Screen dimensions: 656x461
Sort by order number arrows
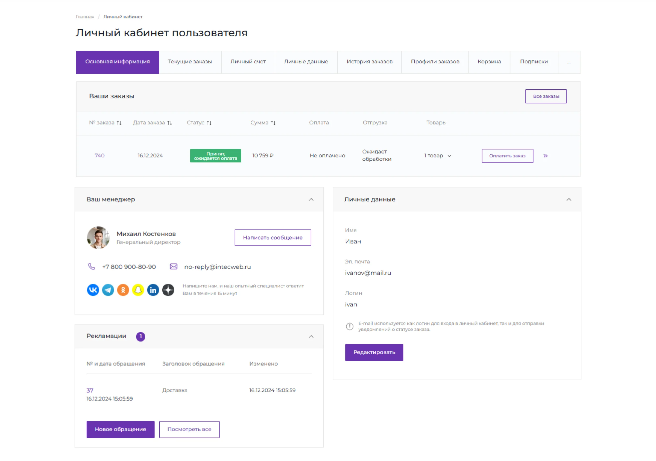119,123
